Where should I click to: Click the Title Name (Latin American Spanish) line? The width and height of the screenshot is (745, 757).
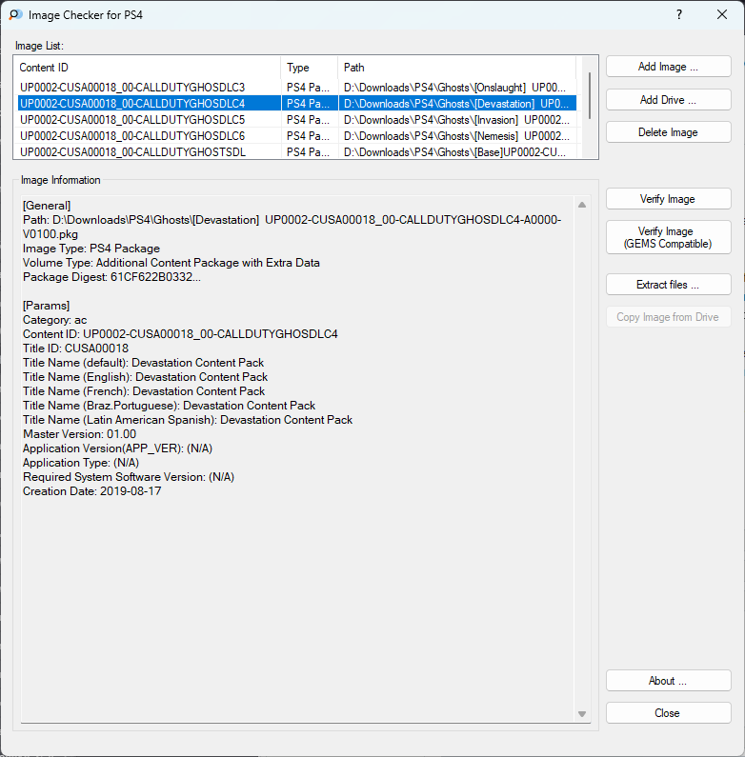click(x=188, y=420)
